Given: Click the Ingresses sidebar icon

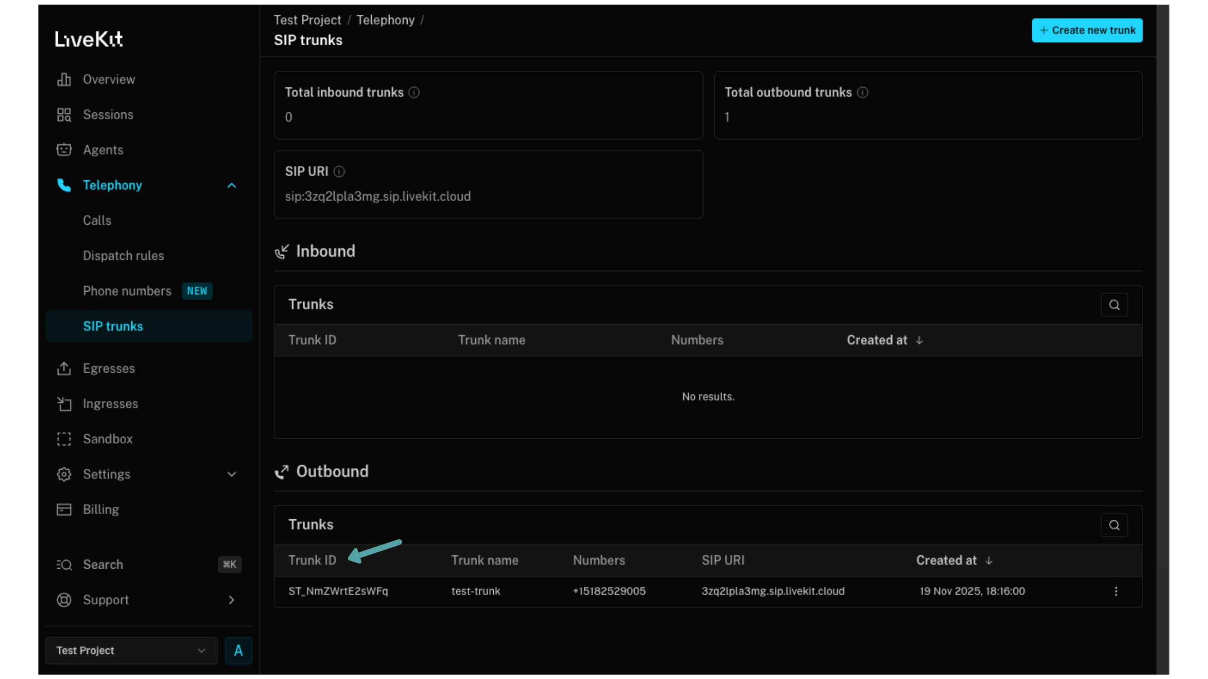Looking at the screenshot, I should tap(64, 404).
